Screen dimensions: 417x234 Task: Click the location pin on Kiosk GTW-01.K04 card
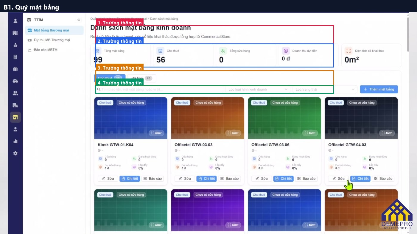click(x=99, y=150)
